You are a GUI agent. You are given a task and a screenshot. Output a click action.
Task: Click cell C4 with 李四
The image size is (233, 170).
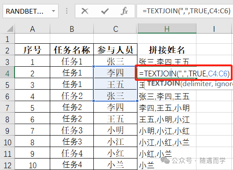coord(115,72)
